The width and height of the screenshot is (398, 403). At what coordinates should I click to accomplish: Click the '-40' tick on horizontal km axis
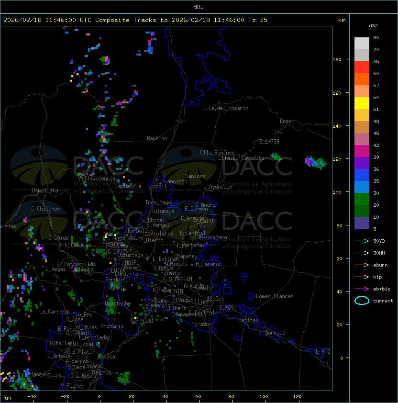click(x=32, y=397)
